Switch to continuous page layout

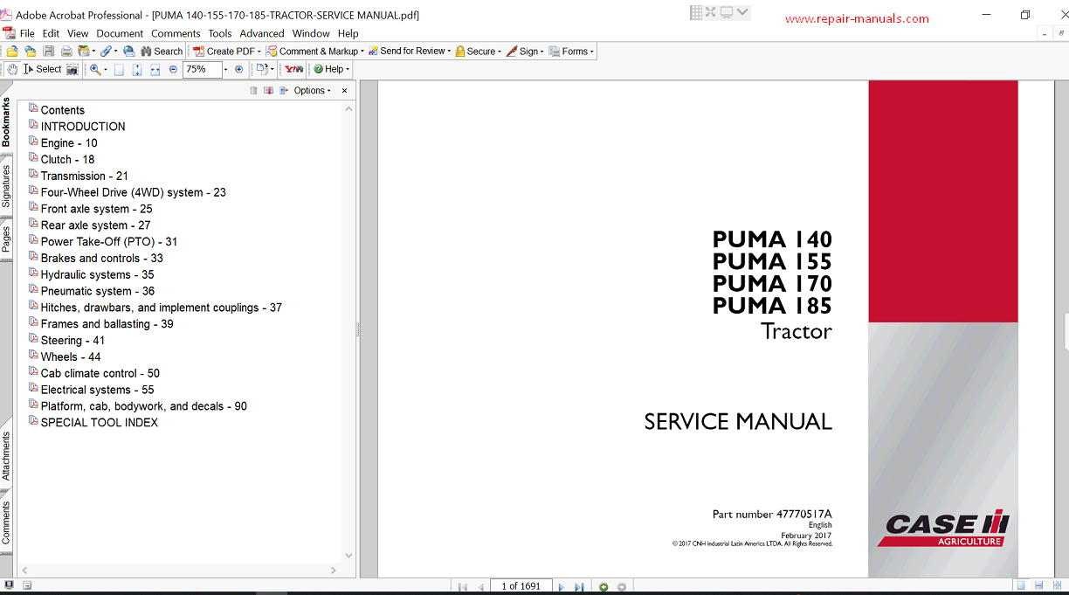[1038, 585]
